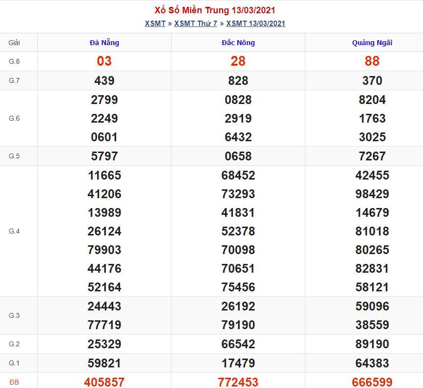
Task: Click the Quảng Ngãi column header
Action: coord(372,43)
